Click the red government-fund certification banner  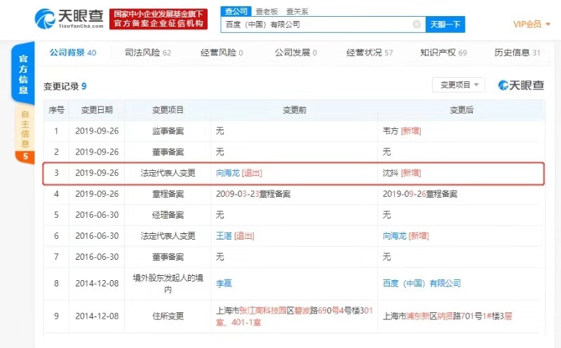[x=158, y=19]
